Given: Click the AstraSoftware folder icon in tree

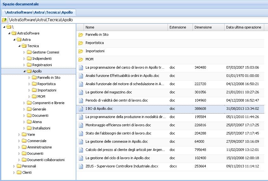Looking at the screenshot, I should (x=14, y=33).
